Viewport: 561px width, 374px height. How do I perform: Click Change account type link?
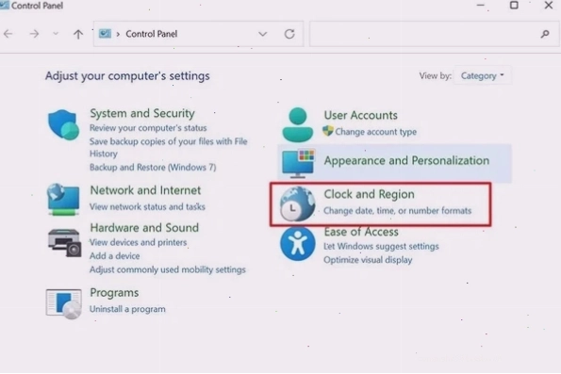pyautogui.click(x=375, y=132)
